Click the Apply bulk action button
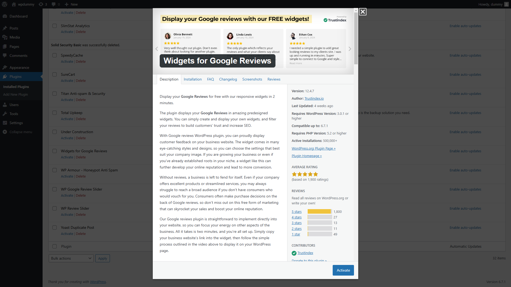Image resolution: width=511 pixels, height=287 pixels. pyautogui.click(x=102, y=258)
